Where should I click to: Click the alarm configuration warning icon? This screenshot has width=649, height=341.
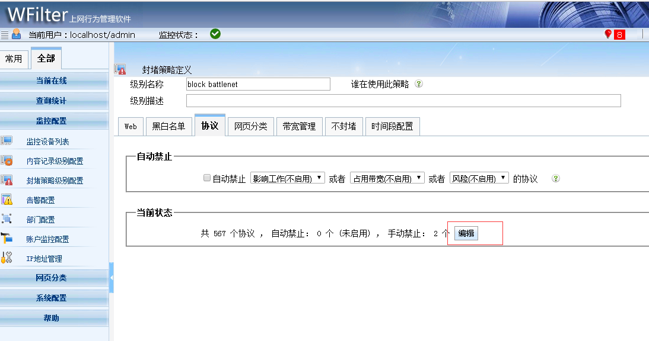tap(7, 200)
